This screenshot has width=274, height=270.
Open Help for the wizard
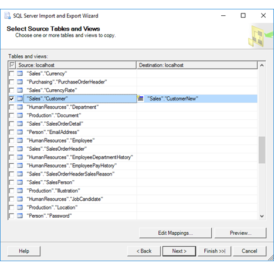point(24,251)
